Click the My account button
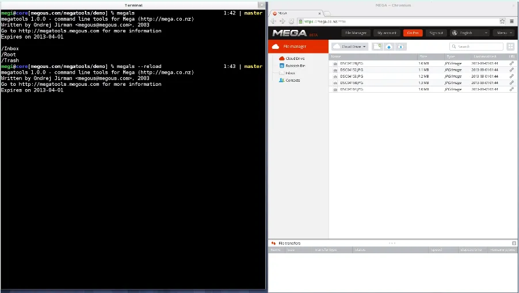This screenshot has width=519, height=293. (x=387, y=33)
